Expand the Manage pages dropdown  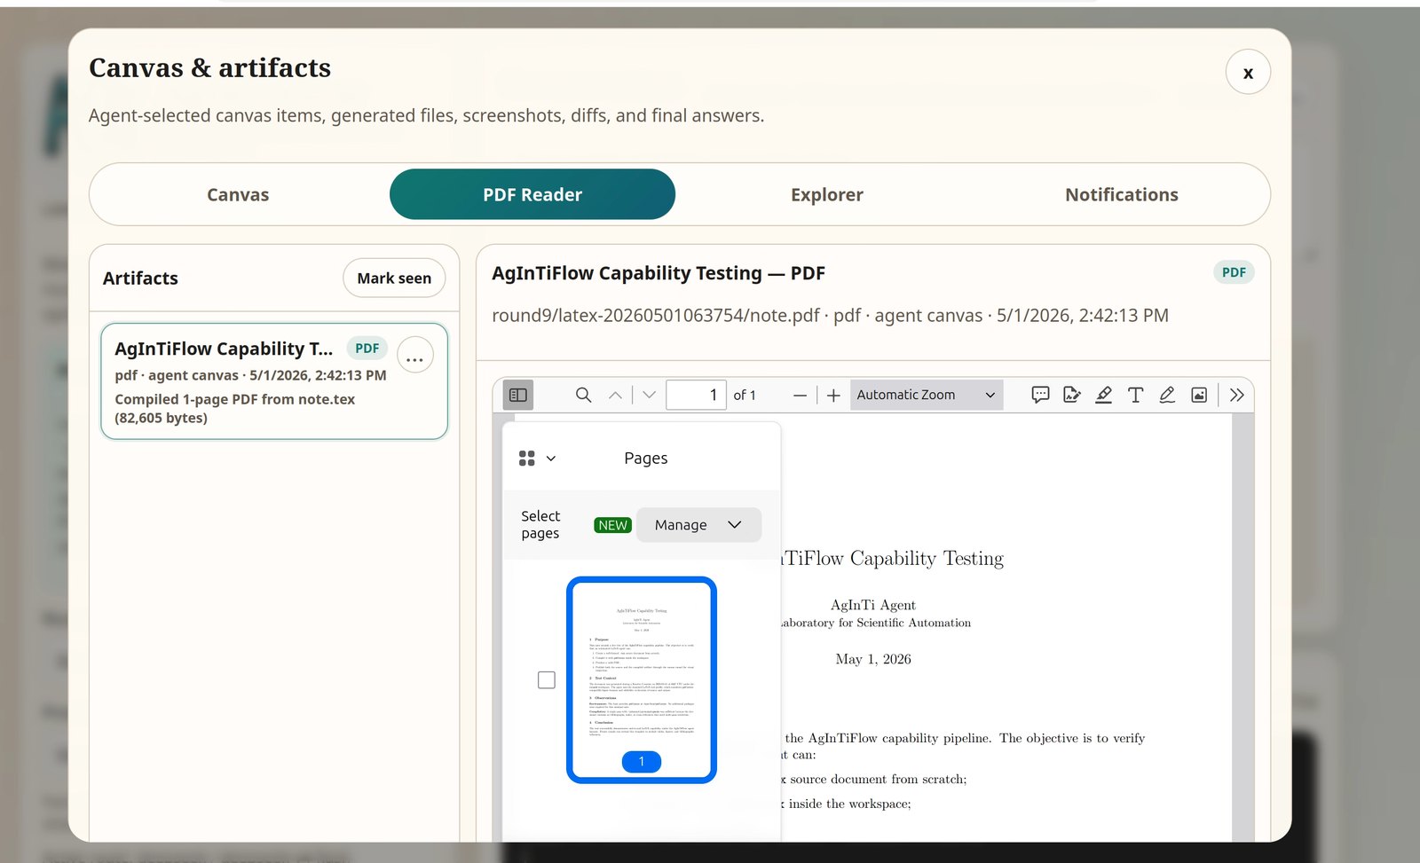(698, 525)
